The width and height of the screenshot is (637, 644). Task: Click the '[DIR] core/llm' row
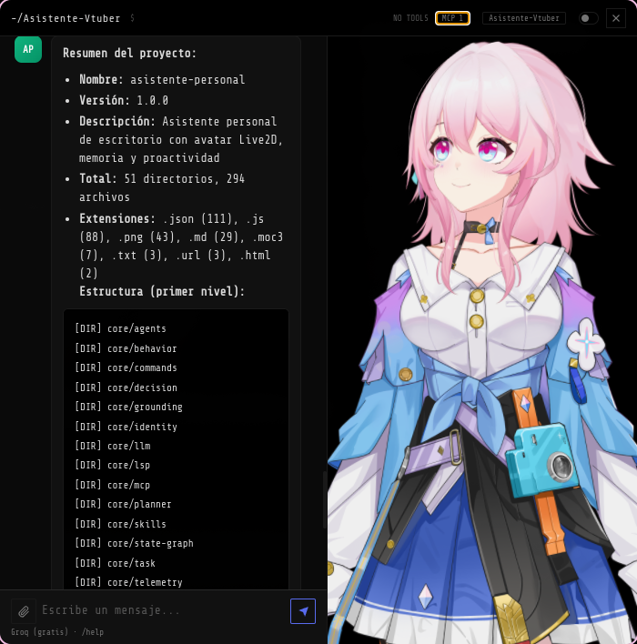(113, 446)
